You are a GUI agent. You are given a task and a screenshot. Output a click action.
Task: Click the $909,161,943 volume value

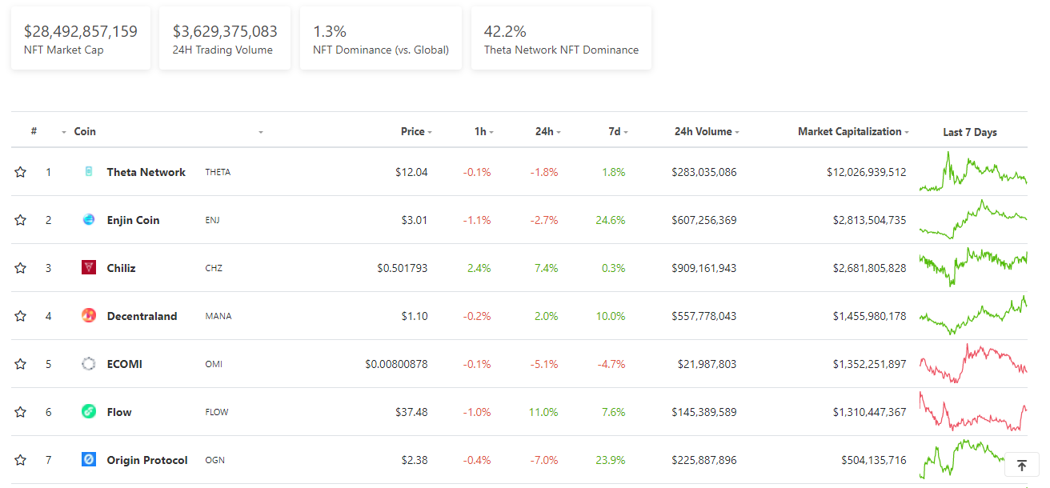click(704, 268)
